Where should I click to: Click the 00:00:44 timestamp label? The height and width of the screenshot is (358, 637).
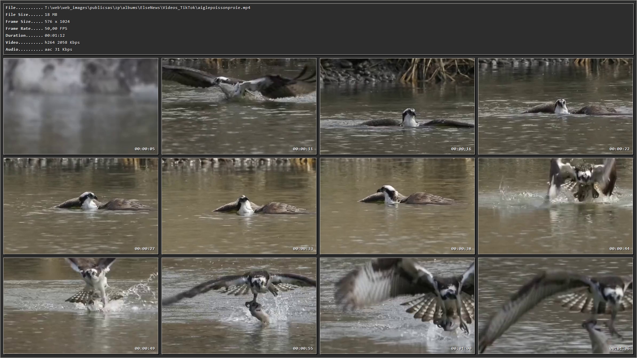click(619, 249)
